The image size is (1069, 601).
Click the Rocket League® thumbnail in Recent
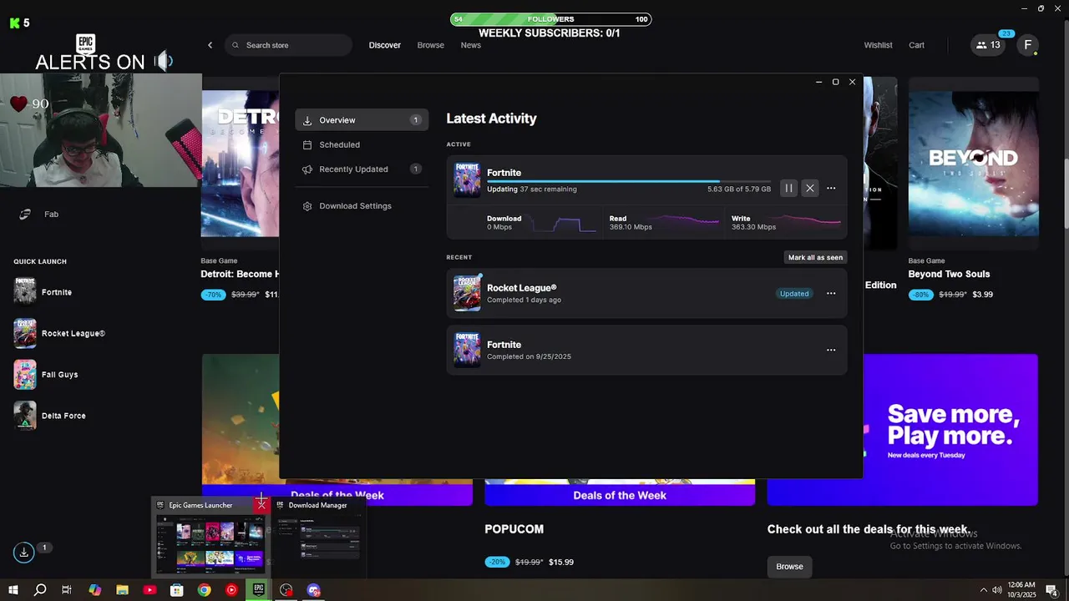click(x=467, y=293)
